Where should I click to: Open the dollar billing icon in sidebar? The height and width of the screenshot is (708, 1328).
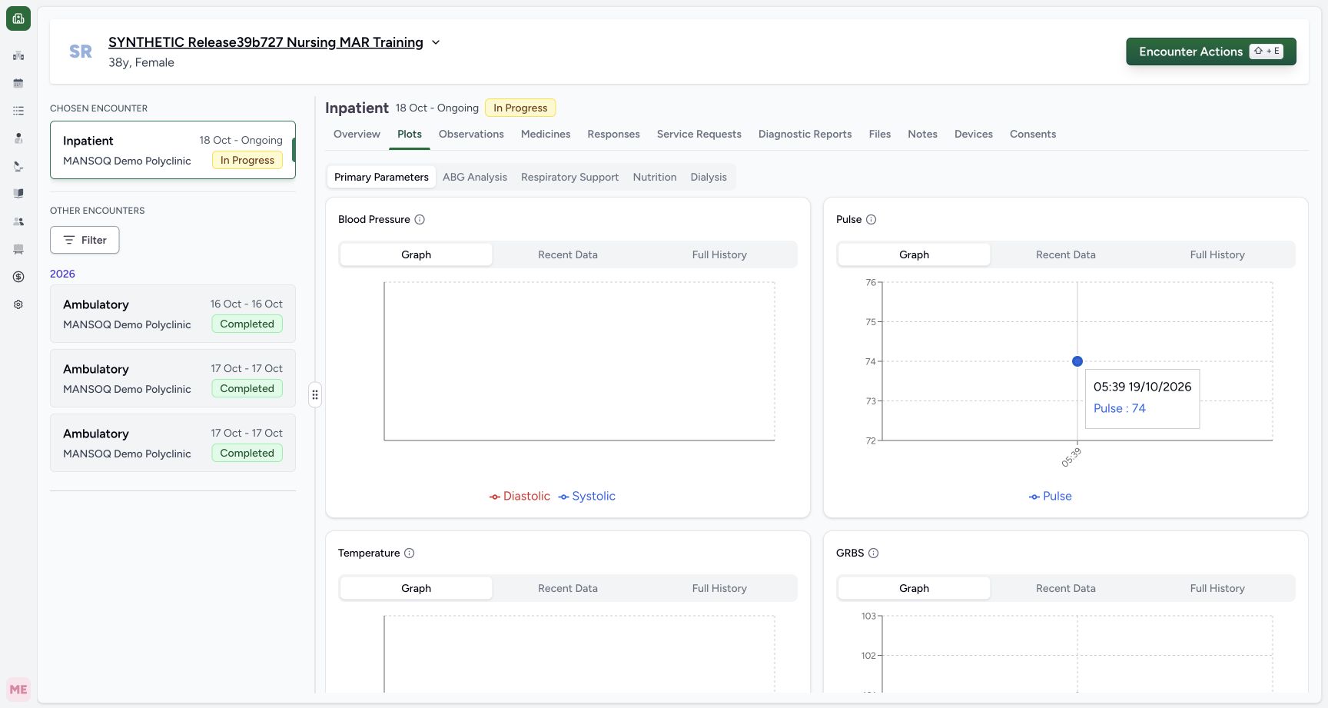18,277
